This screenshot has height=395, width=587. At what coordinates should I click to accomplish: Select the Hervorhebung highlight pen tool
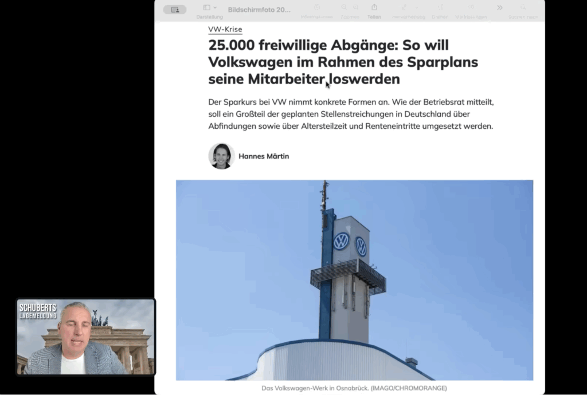pos(404,7)
